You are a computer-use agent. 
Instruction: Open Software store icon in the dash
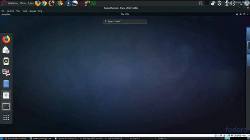tap(6, 95)
